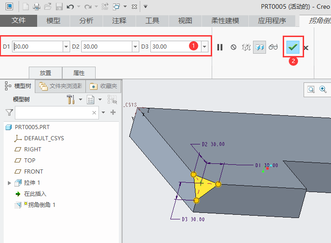Click the undo arrow in the quick toolbar
331x243 pixels.
70,6
